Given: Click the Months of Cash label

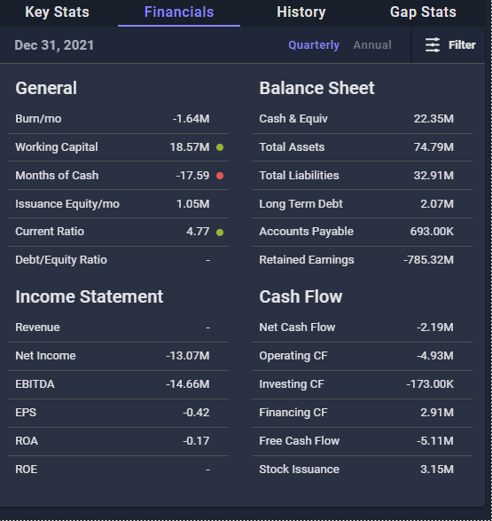Looking at the screenshot, I should pyautogui.click(x=57, y=176).
